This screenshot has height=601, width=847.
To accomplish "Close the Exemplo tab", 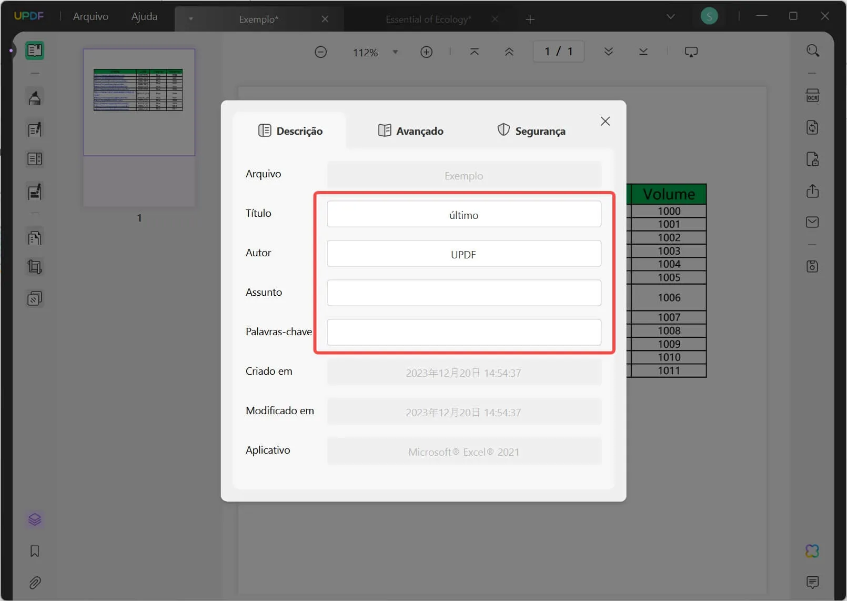I will tap(325, 19).
